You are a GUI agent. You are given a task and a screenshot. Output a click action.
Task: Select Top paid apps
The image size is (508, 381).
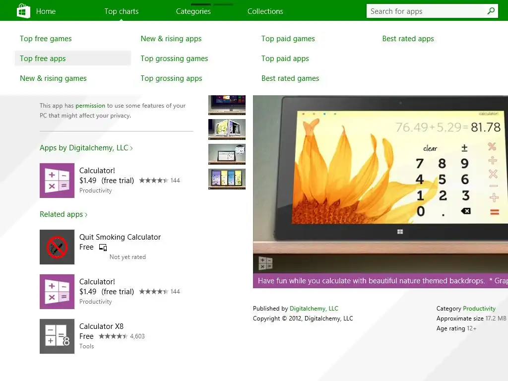[x=285, y=59]
